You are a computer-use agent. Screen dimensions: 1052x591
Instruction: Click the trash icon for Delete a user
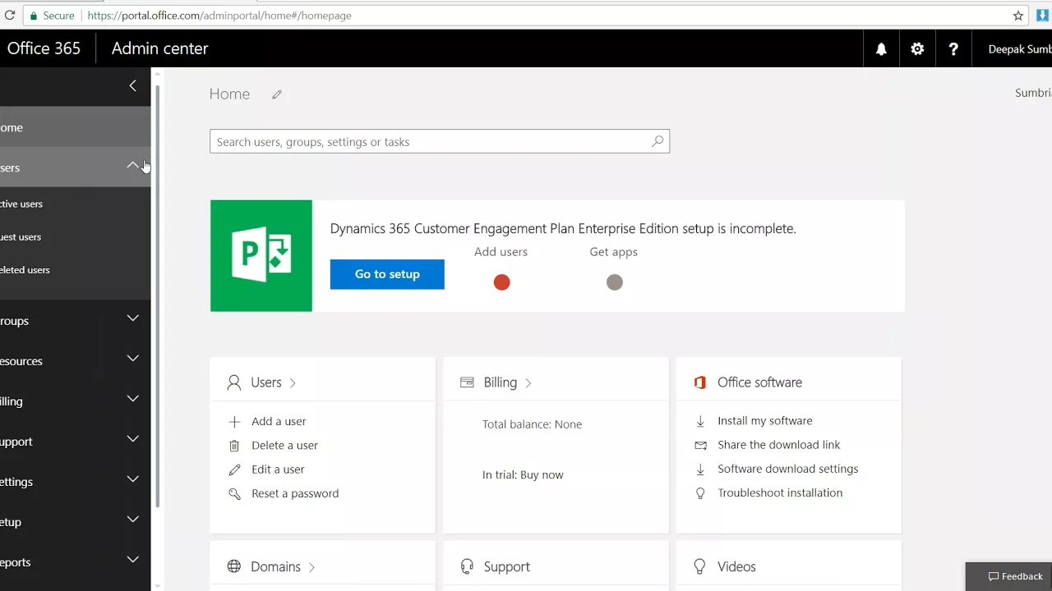[x=234, y=446]
